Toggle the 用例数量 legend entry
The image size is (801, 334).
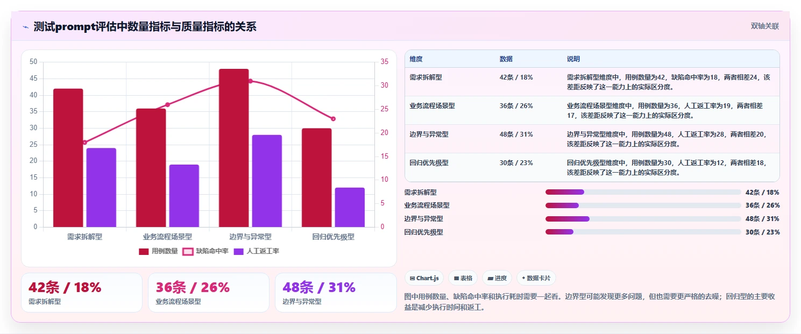coord(158,251)
